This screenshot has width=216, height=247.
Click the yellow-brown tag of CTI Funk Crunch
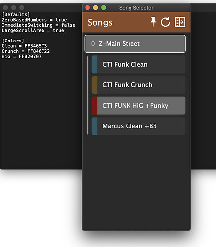pyautogui.click(x=94, y=85)
